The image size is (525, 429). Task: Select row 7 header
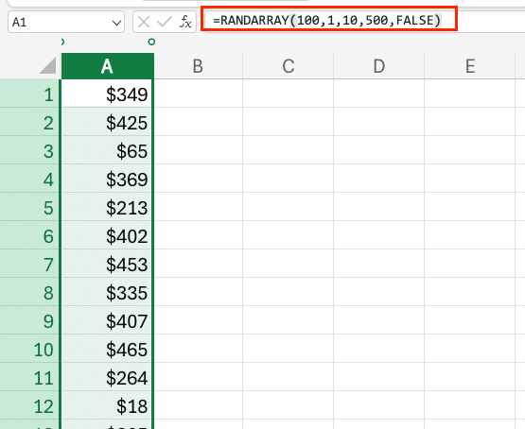tap(30, 264)
